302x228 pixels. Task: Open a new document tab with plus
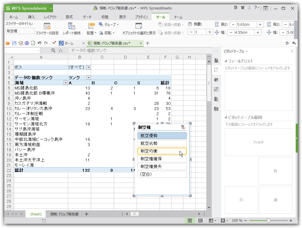coord(148,43)
